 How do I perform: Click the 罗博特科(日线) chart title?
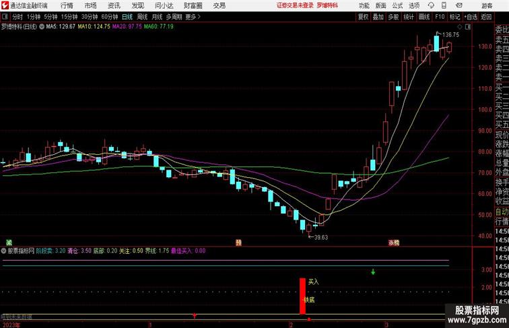pos(19,27)
